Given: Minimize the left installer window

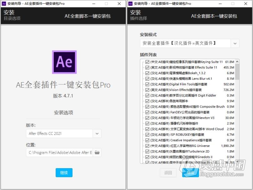Looking at the screenshot, I should click(x=94, y=3).
